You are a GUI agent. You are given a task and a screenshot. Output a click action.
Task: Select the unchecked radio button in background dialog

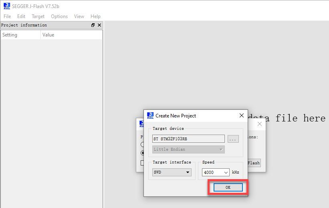pyautogui.click(x=142, y=145)
